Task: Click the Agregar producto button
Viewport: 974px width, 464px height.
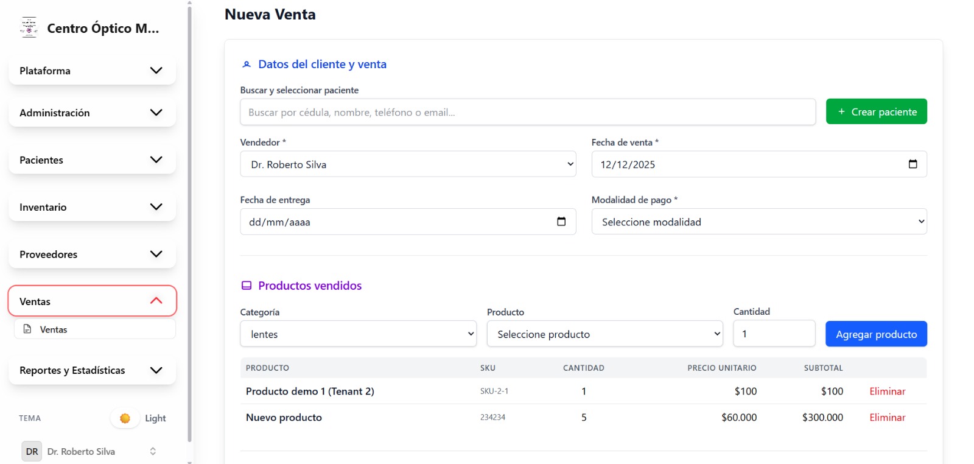Action: (x=876, y=334)
